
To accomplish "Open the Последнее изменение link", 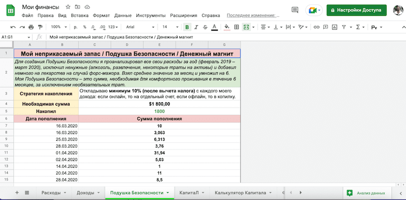I will tap(253, 15).
